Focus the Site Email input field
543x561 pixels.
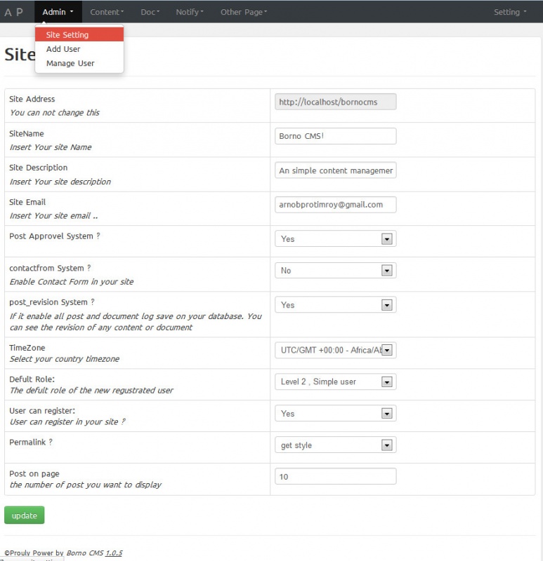335,205
